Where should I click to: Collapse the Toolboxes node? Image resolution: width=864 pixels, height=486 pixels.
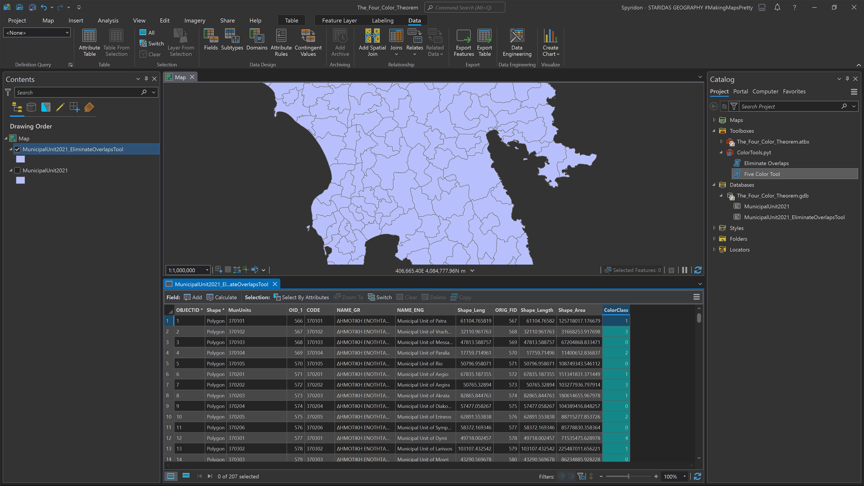[714, 131]
